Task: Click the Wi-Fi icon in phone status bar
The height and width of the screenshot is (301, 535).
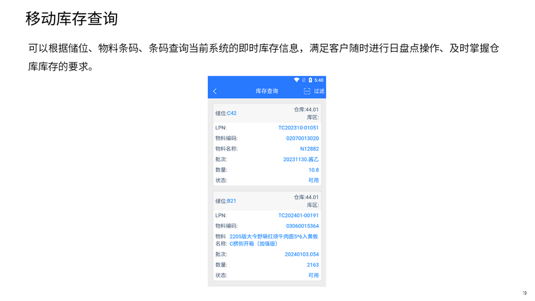Action: (296, 80)
